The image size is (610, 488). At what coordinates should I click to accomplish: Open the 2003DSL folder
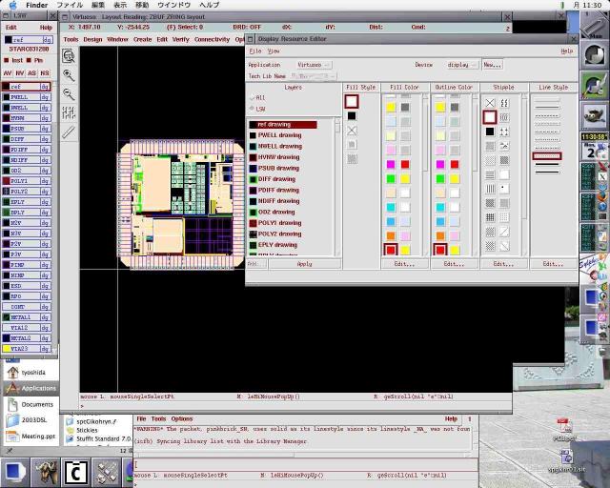(28, 420)
